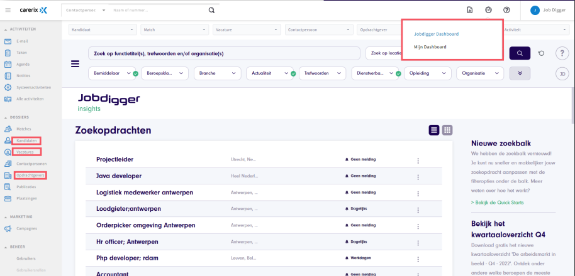This screenshot has height=276, width=575.
Task: Click the carerix logo
Action: tap(33, 10)
